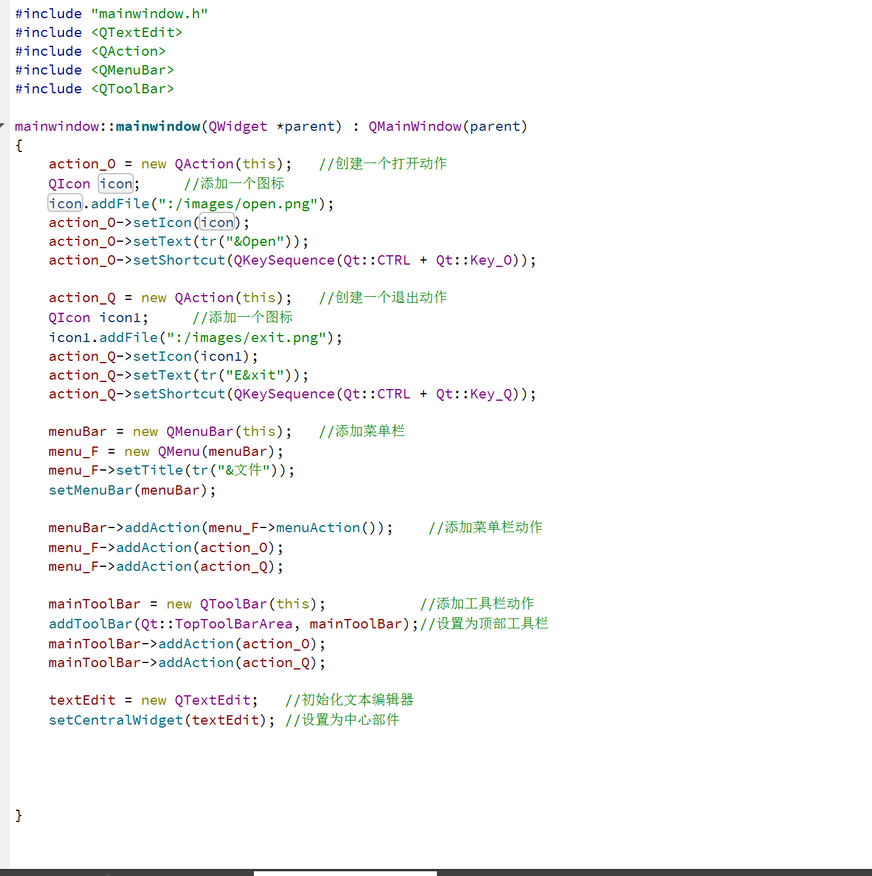The image size is (872, 876).
Task: Click the line textEdit = new QTextEdit;
Action: [x=153, y=700]
